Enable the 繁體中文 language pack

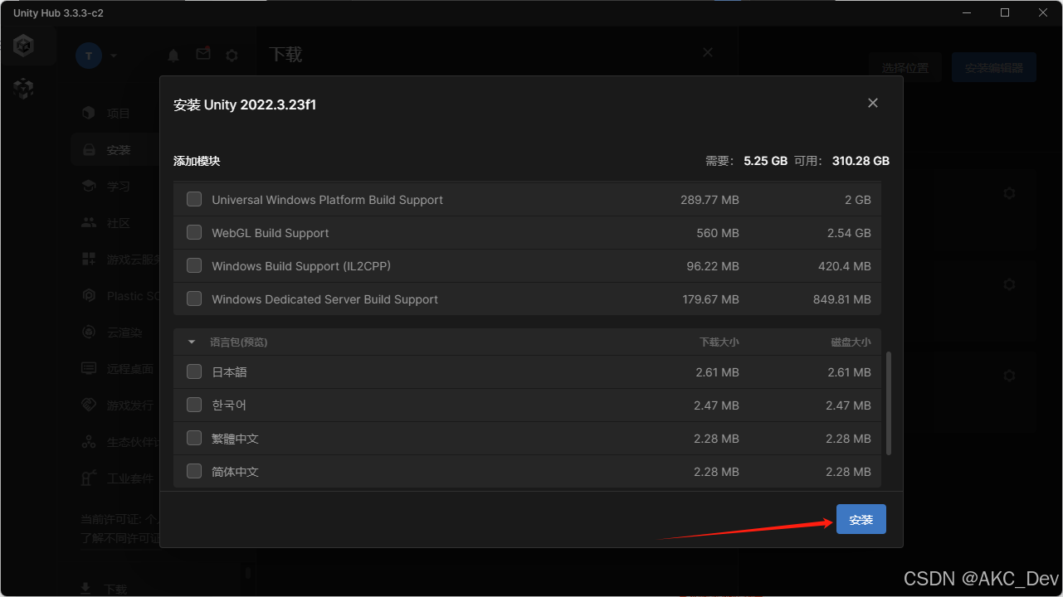click(194, 439)
